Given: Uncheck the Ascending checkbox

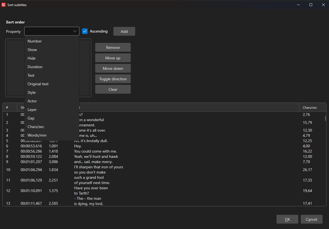Looking at the screenshot, I should point(85,31).
